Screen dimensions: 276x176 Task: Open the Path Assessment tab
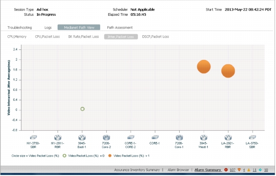click(120, 28)
